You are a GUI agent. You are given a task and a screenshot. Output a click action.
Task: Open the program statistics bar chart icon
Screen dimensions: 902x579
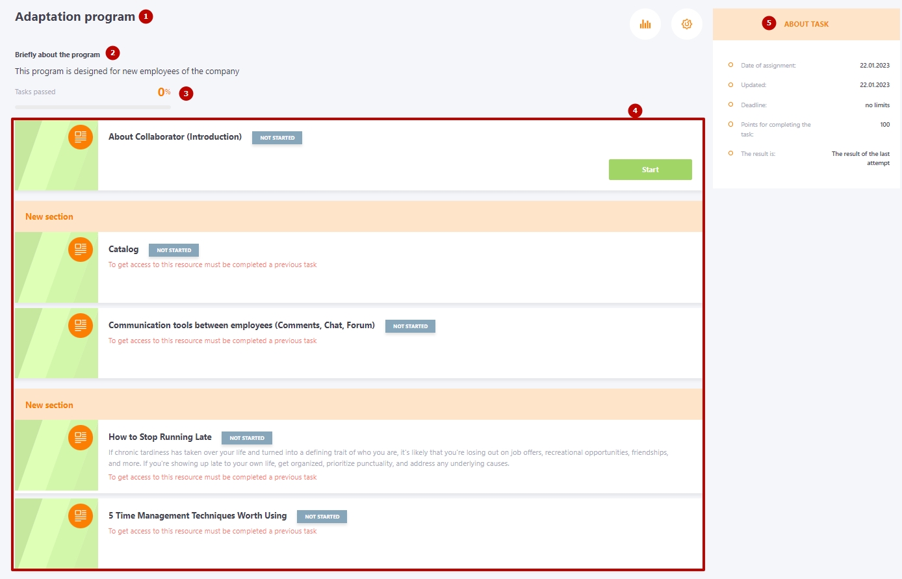645,24
